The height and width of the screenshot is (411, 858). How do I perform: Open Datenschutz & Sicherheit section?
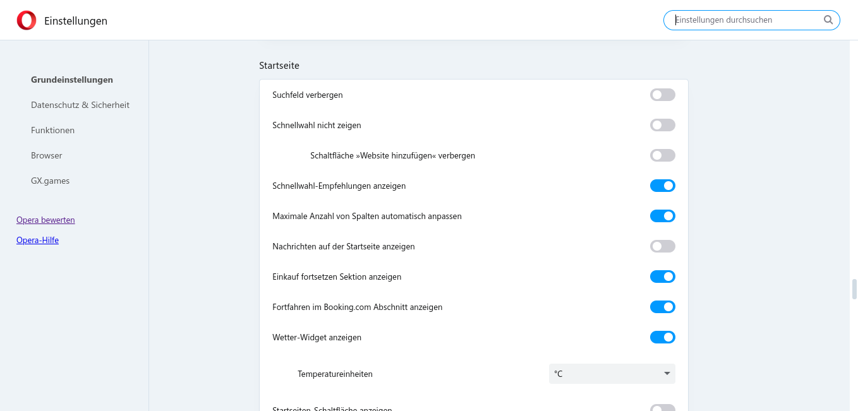coord(80,105)
